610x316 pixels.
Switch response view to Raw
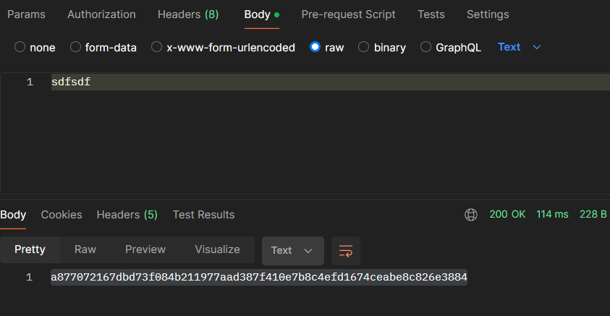(85, 249)
